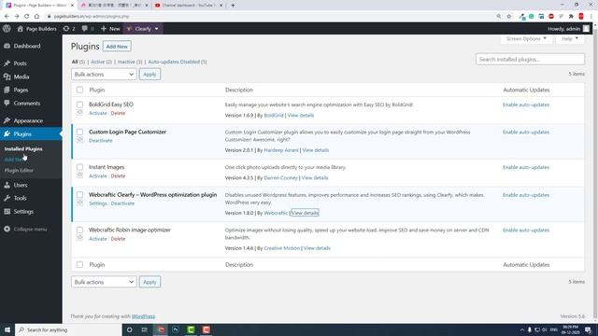
Task: Open the bottom Bulk actions dropdown
Action: click(x=104, y=282)
